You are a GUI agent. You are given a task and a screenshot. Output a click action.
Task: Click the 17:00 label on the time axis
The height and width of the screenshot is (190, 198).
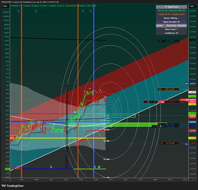tap(96, 180)
